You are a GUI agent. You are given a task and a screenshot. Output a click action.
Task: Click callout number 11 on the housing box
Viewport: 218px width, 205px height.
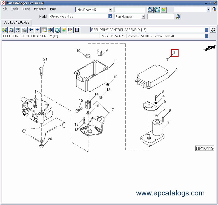pos(116,61)
